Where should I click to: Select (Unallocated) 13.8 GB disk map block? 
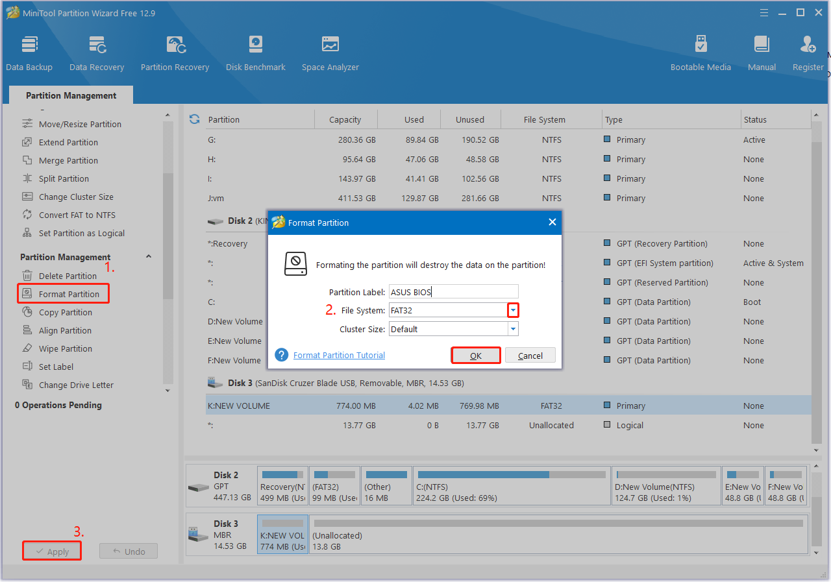click(x=558, y=534)
